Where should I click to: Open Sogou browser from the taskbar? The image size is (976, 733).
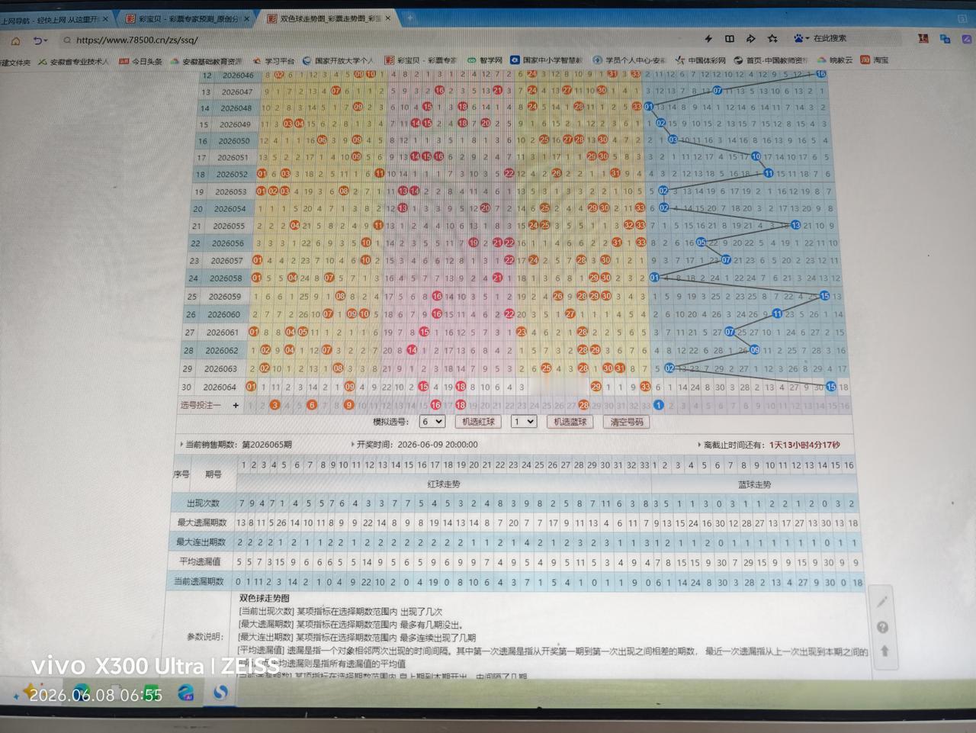pos(220,693)
